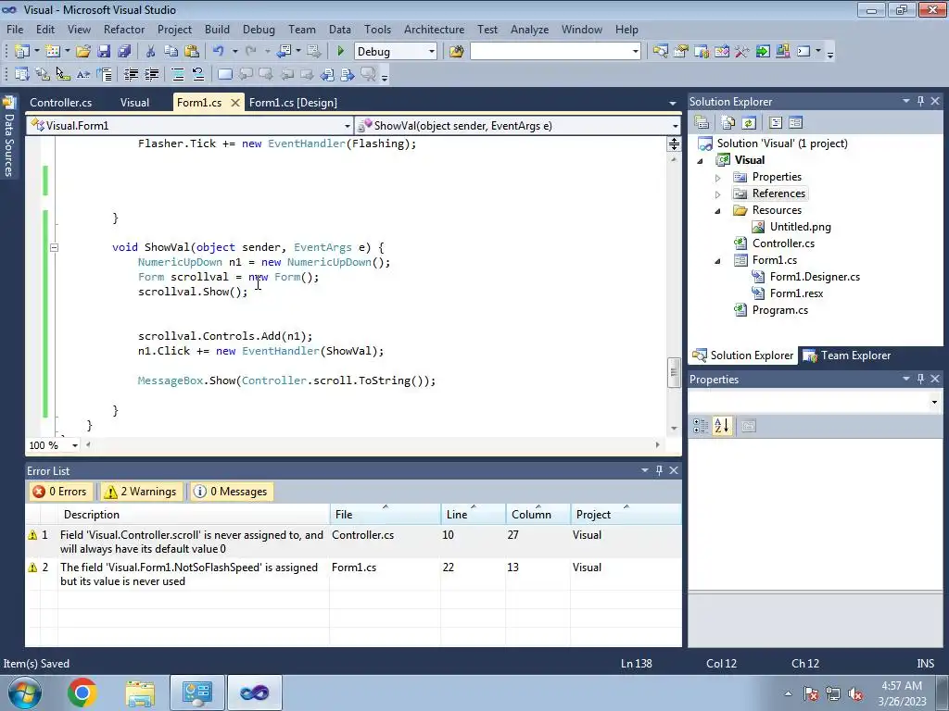Viewport: 949px width, 711px height.
Task: Switch Properties panel to Categorized view
Action: coord(701,426)
